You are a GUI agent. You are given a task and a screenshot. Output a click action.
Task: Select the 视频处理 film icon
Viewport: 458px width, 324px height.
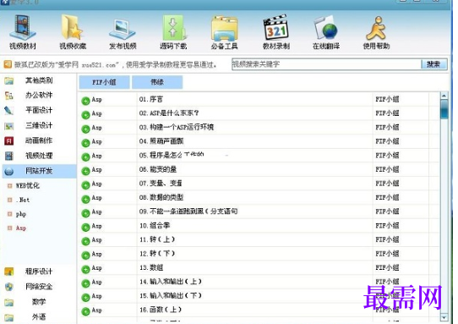[9, 156]
